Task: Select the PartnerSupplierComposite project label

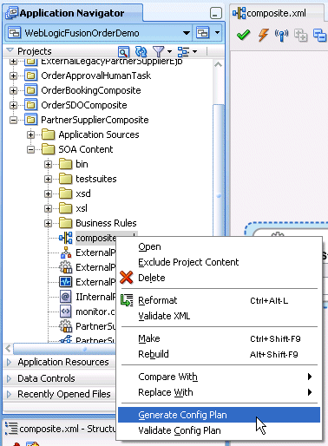Action: coord(95,120)
